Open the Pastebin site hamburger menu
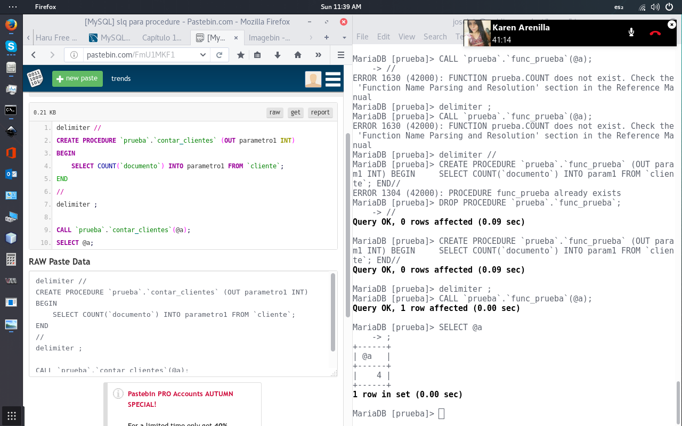The width and height of the screenshot is (682, 426). 333,79
